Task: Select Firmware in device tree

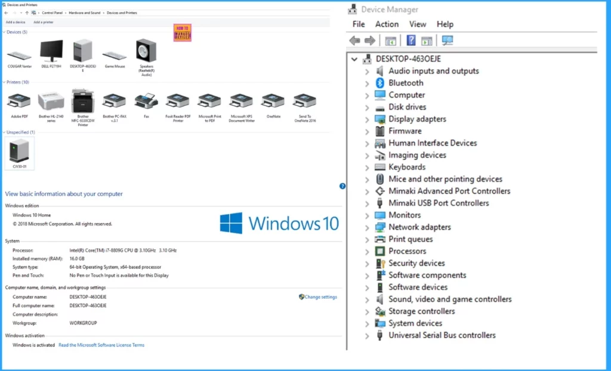Action: click(405, 131)
